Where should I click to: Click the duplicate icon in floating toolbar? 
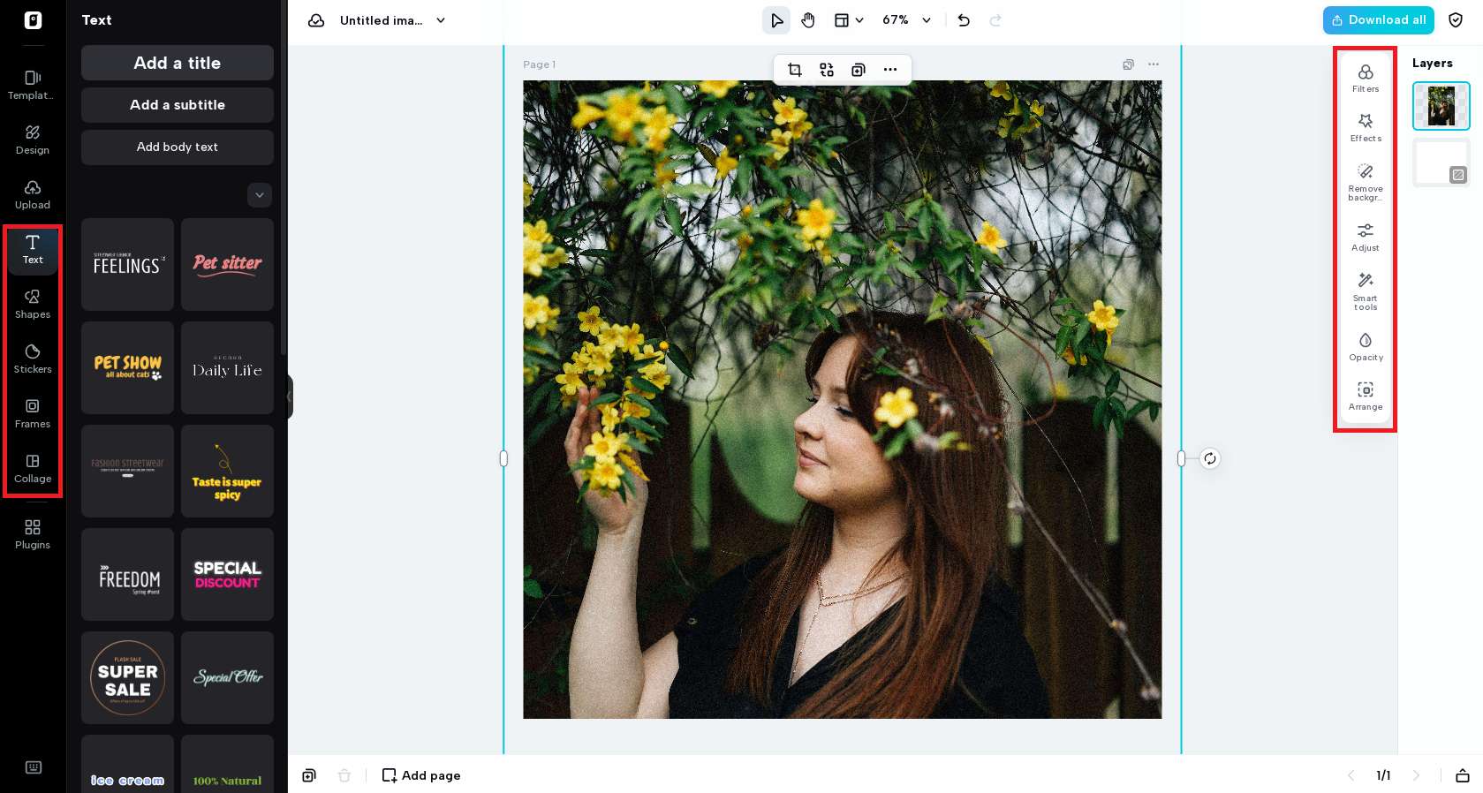(859, 70)
